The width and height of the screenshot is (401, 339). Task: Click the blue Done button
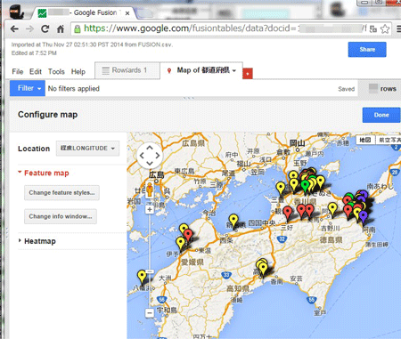click(x=381, y=115)
